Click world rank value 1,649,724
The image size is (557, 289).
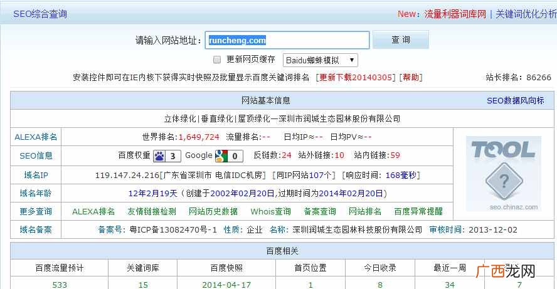(x=199, y=137)
